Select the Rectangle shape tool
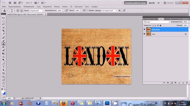 tap(3, 73)
